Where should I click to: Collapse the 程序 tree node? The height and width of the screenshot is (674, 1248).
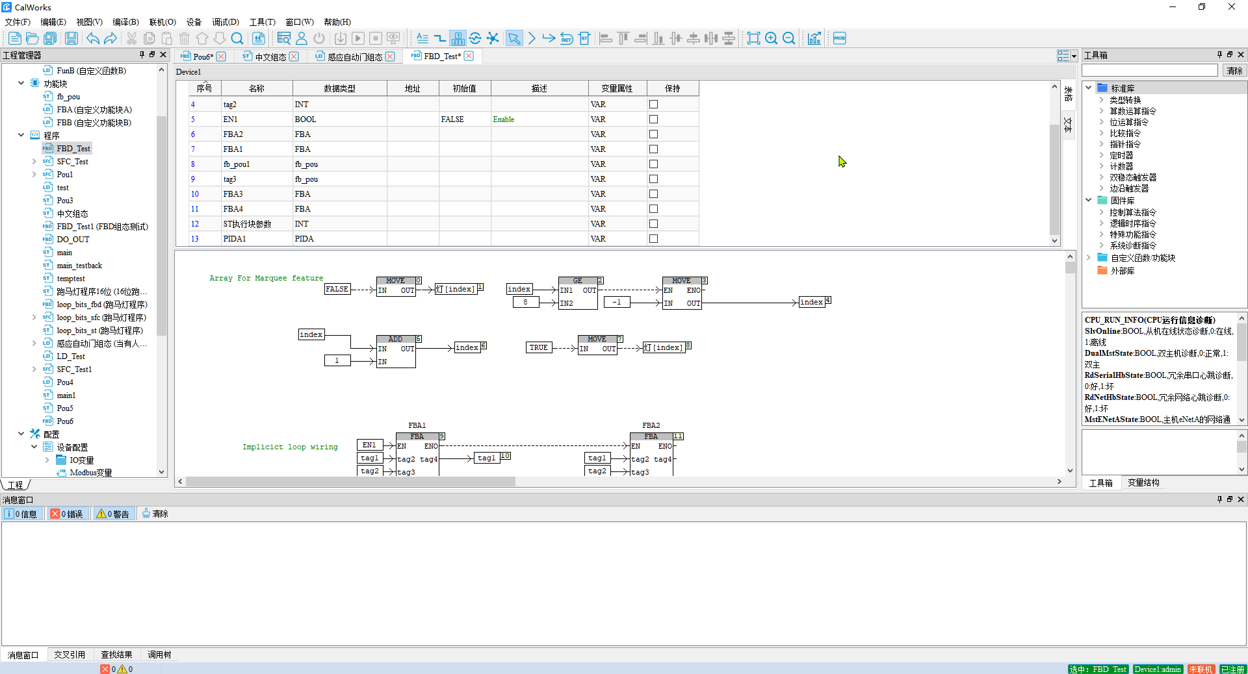point(21,135)
